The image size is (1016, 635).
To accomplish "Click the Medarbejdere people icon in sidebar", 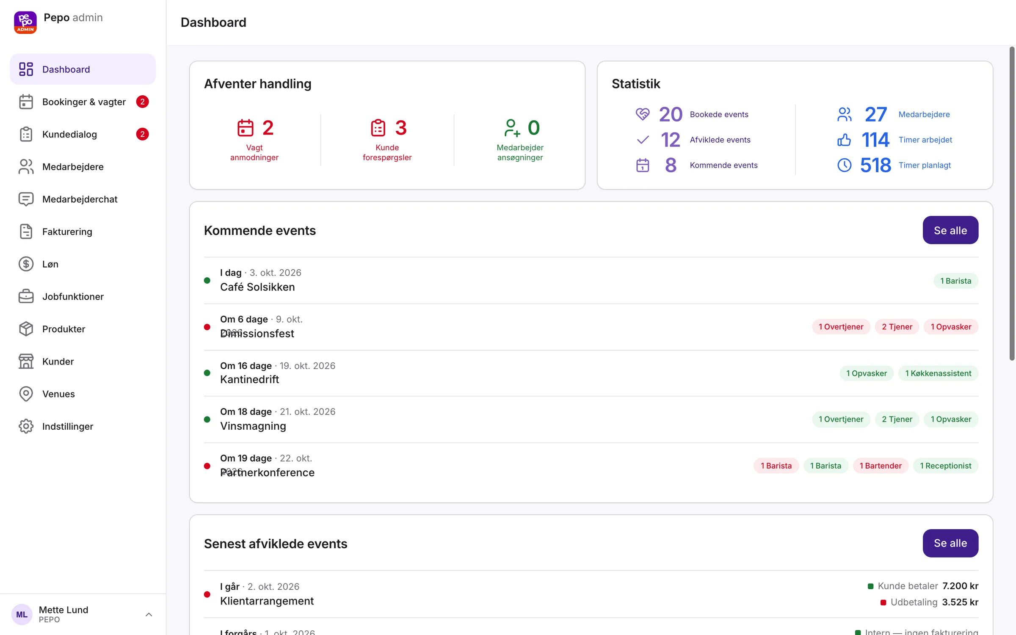I will coord(26,167).
